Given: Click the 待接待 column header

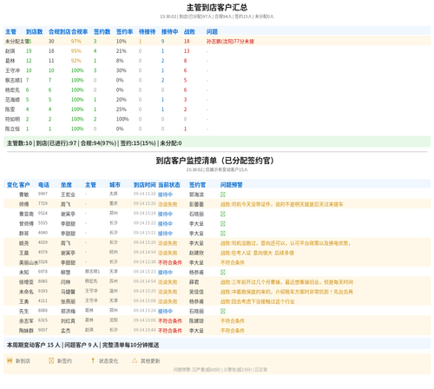Looking at the screenshot, I should tap(148, 31).
